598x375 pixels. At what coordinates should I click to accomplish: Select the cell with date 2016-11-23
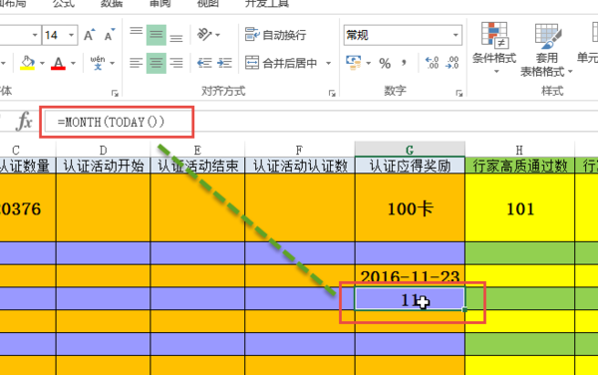410,276
